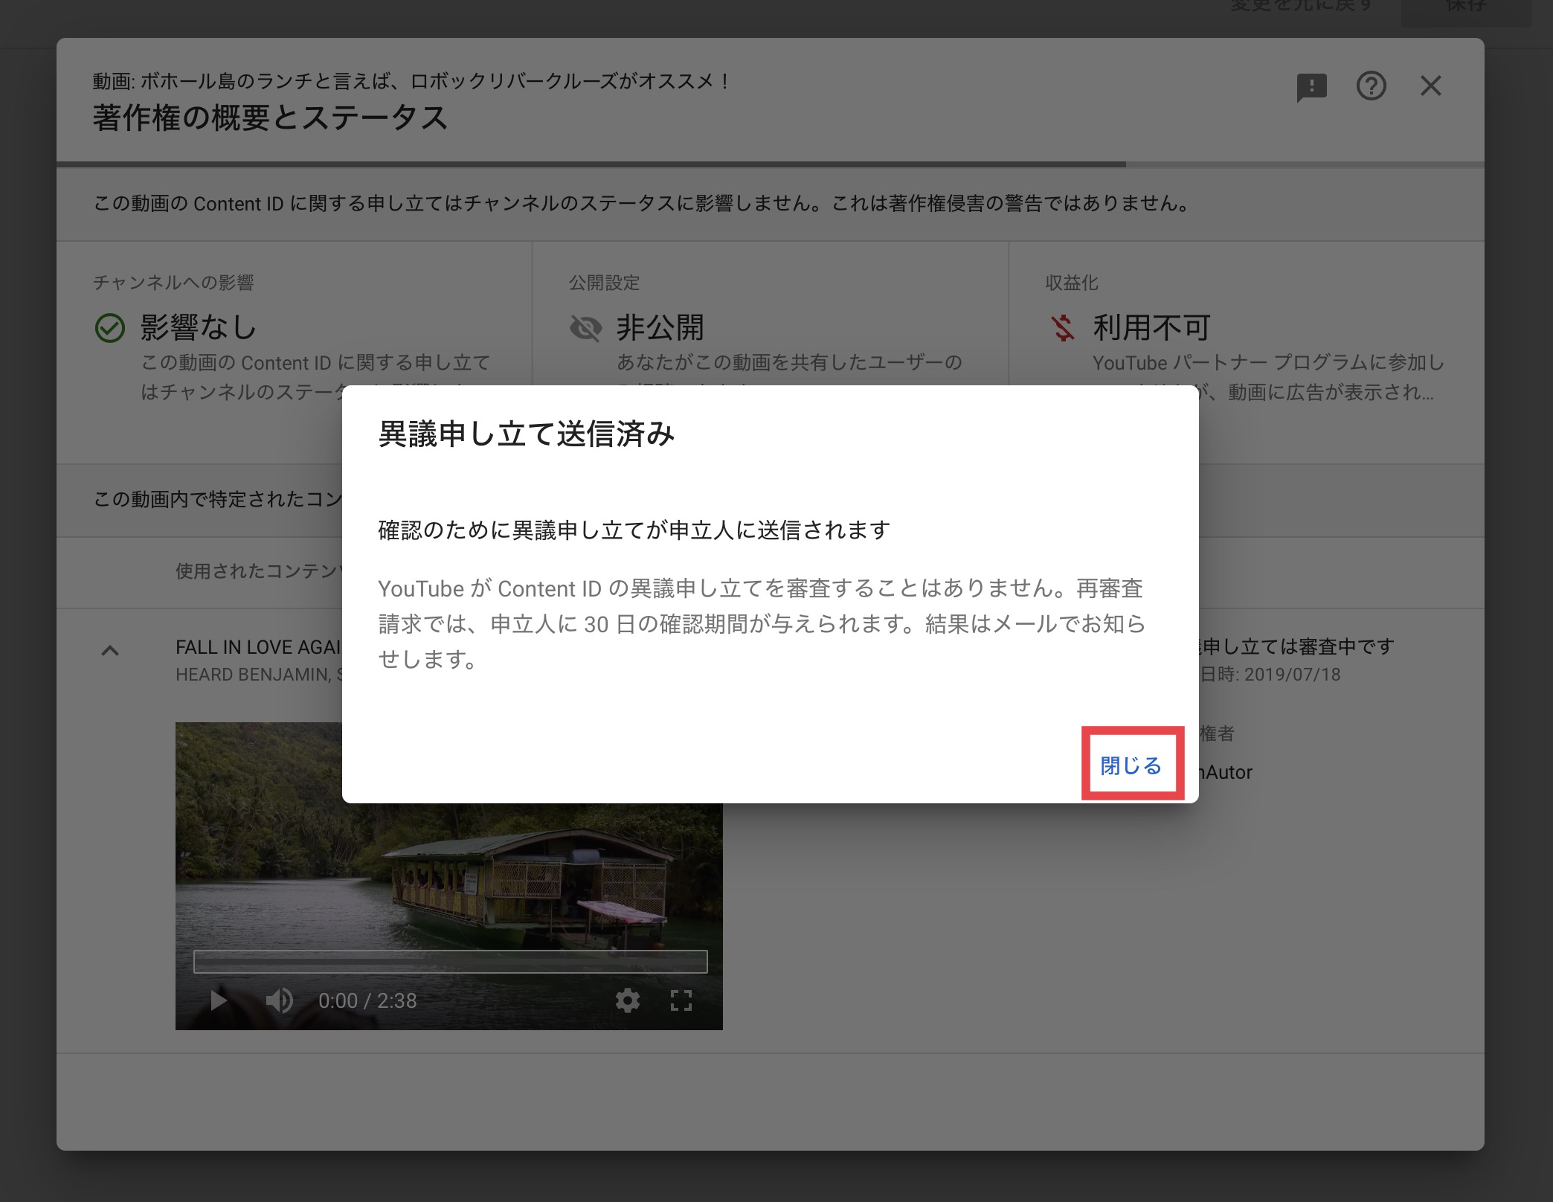Click the 公開設定 section heading
This screenshot has width=1553, height=1202.
(x=604, y=283)
